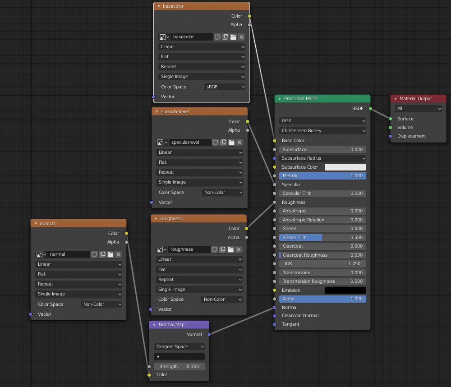Click the fake user shield icon on basecolor node
The image size is (451, 387).
click(217, 37)
